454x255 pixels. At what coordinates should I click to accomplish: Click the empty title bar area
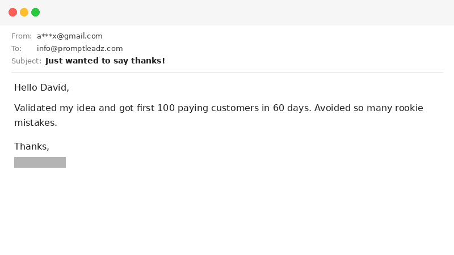click(227, 12)
